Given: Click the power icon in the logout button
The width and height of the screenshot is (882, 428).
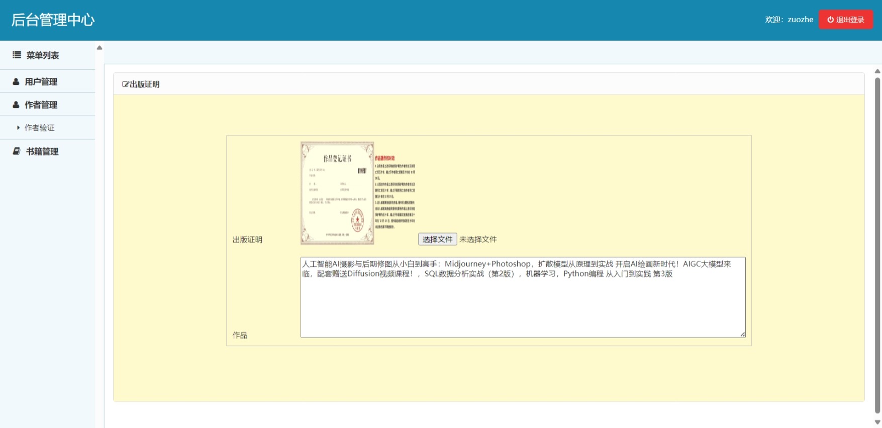Looking at the screenshot, I should click(x=830, y=20).
